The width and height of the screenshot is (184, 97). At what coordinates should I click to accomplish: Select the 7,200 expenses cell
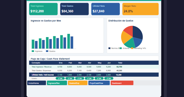pos(99,71)
